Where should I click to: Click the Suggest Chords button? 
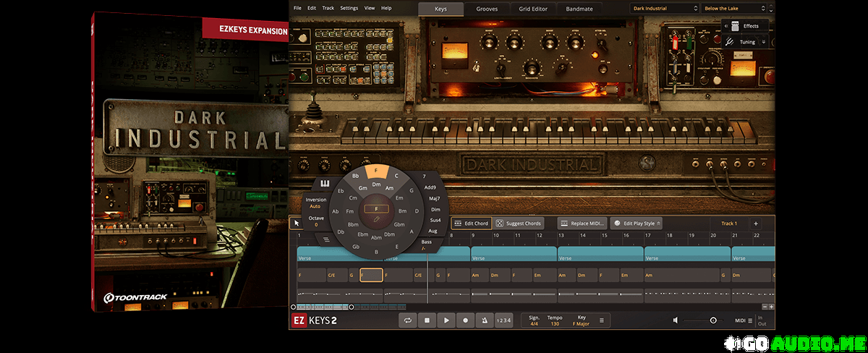(518, 224)
